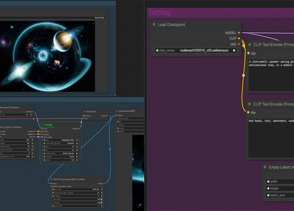The height and width of the screenshot is (211, 294).
Task: Collapse the VAE Decode node using its dot
Action: click(x=84, y=112)
